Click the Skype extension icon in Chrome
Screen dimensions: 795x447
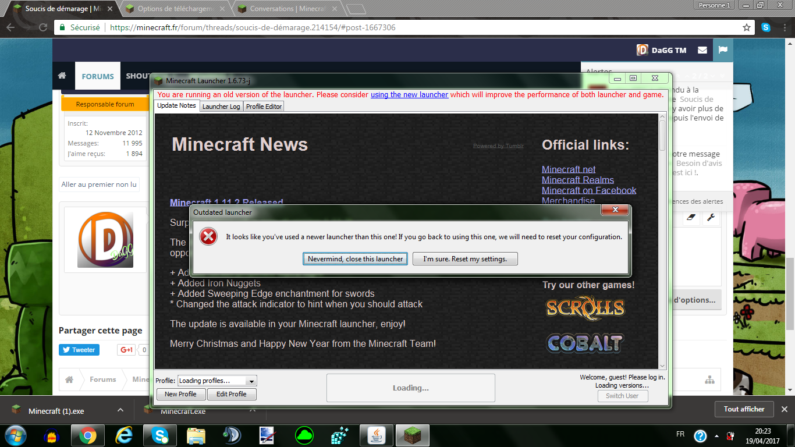pos(766,27)
